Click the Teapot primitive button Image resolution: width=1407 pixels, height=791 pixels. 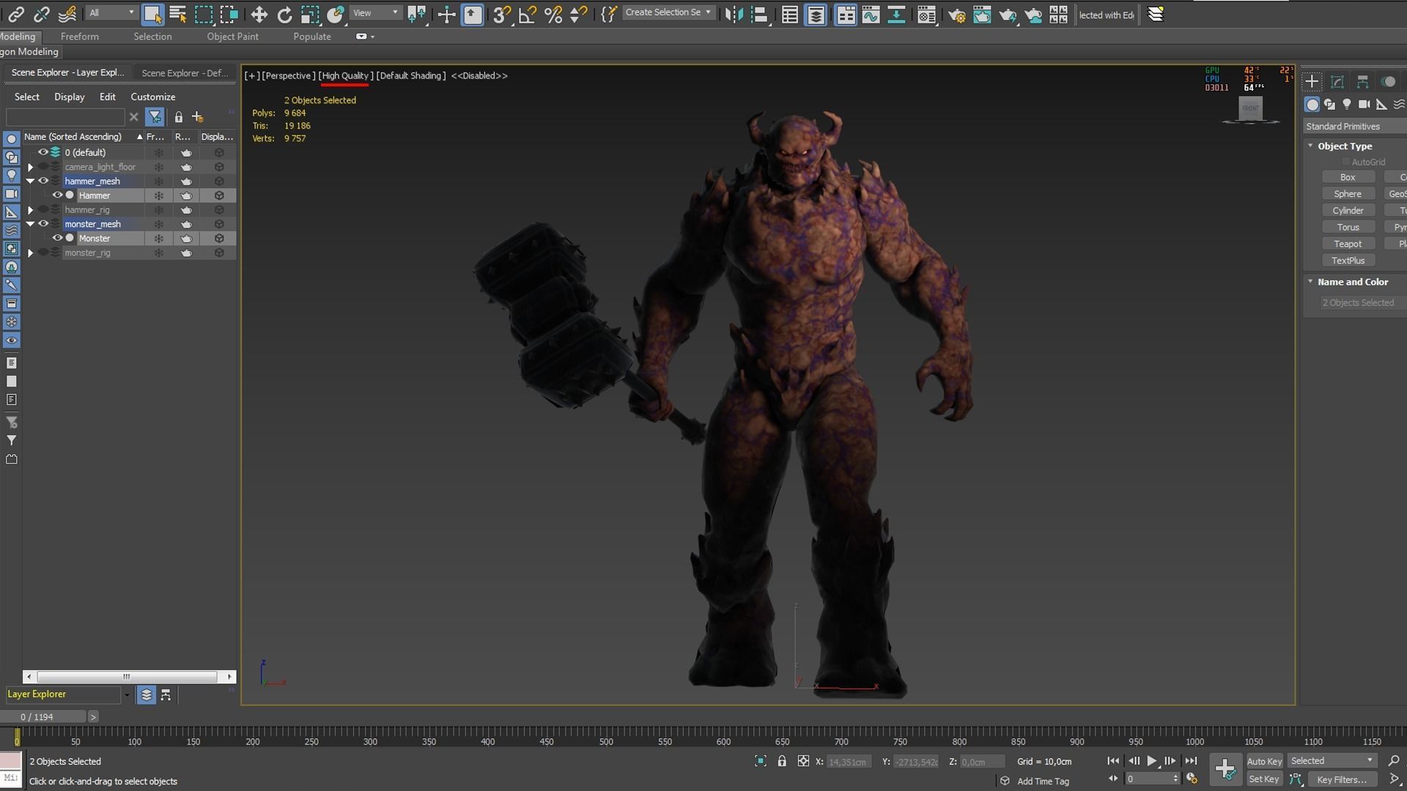(1348, 244)
